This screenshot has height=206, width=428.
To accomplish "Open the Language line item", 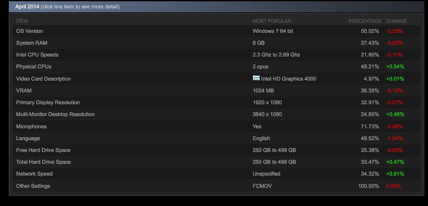I will 217,138.
